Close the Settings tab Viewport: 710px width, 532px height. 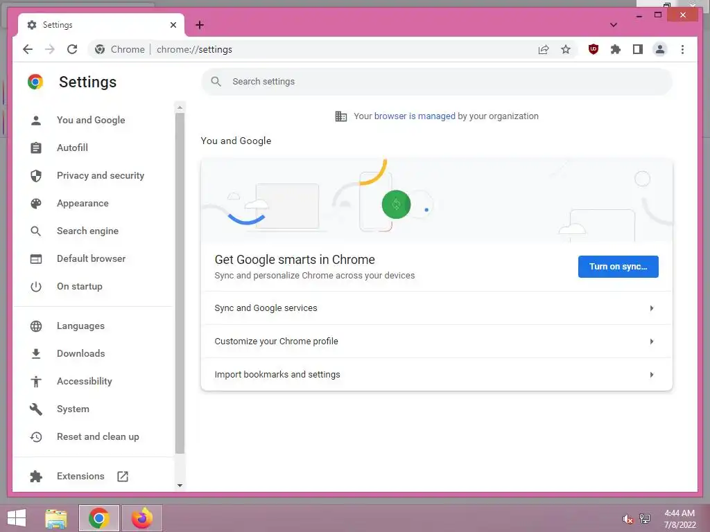point(173,25)
